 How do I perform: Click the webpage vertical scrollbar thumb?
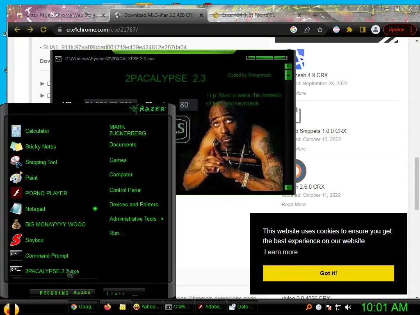(417, 184)
